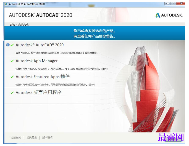Click the checkmark beside Autodesk Featured Apps 插件

[12, 77]
